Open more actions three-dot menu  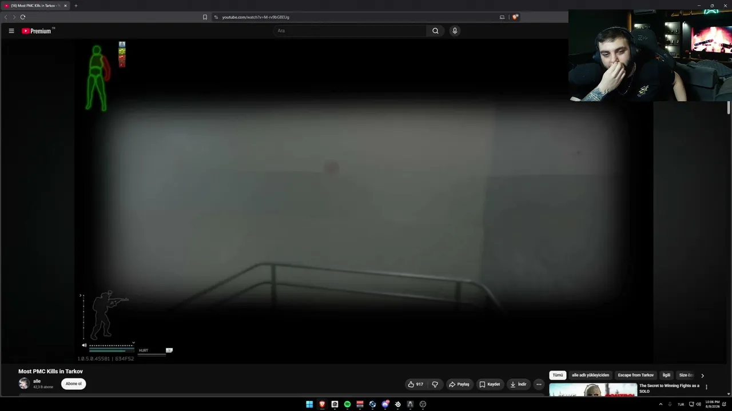pos(539,384)
